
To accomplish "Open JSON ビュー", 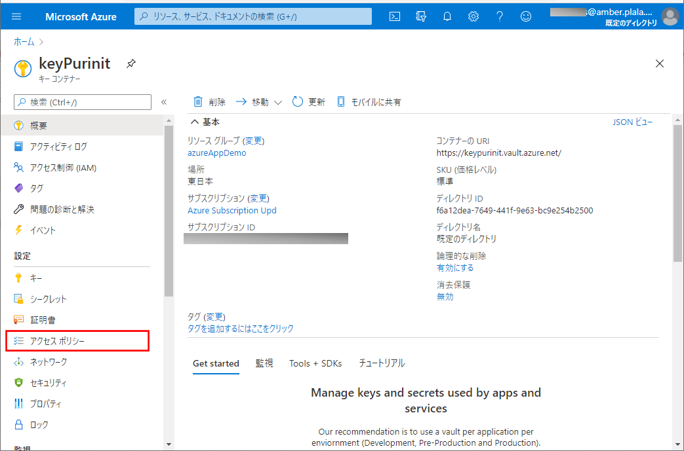I will pyautogui.click(x=633, y=122).
